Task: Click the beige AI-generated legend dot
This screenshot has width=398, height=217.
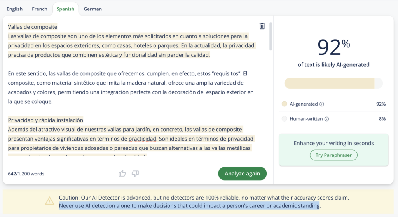Action: click(285, 104)
